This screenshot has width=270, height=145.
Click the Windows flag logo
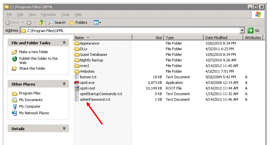click(x=258, y=15)
